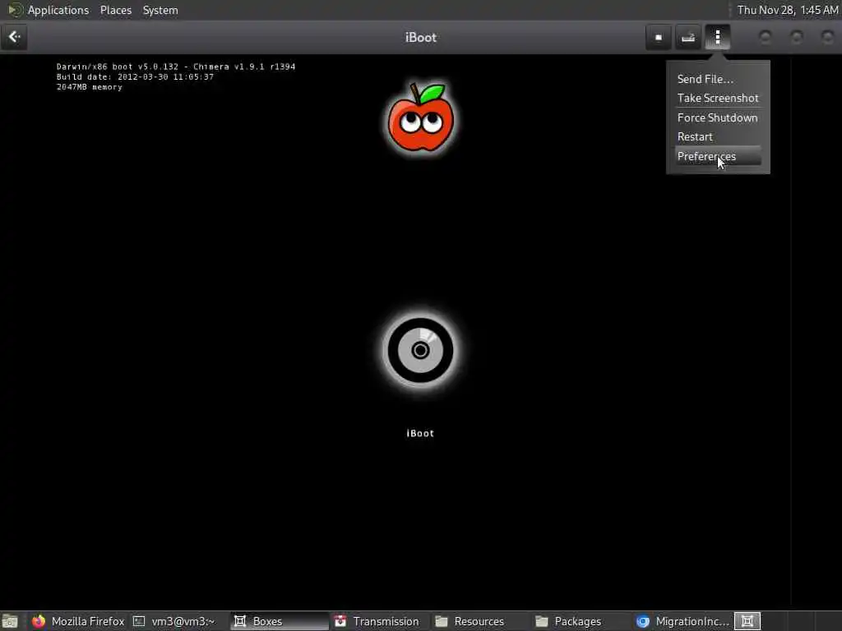Viewport: 842px width, 631px height.
Task: Click the Boxes taskbar entry
Action: pyautogui.click(x=280, y=621)
